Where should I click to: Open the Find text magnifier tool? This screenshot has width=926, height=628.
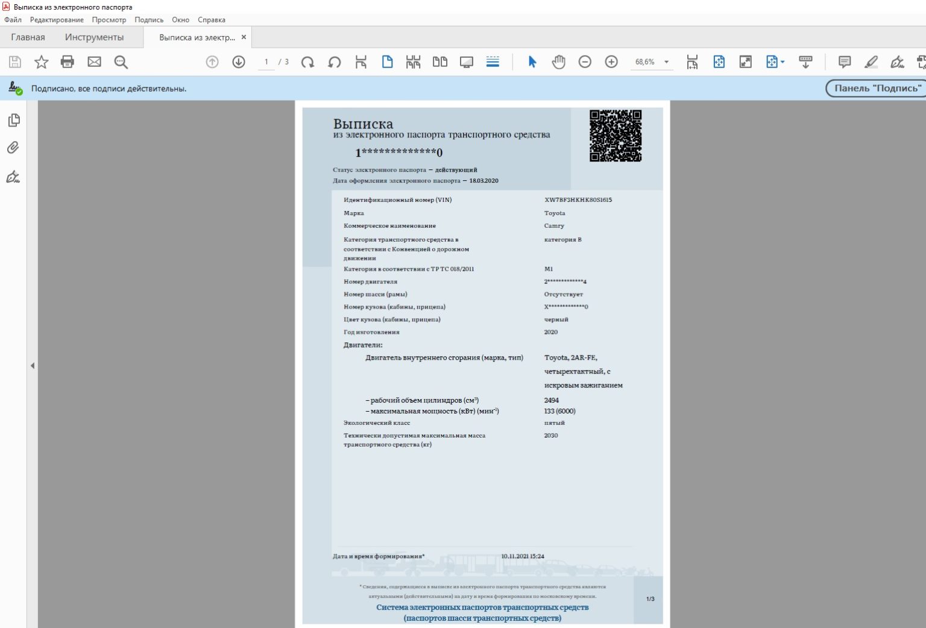(121, 61)
